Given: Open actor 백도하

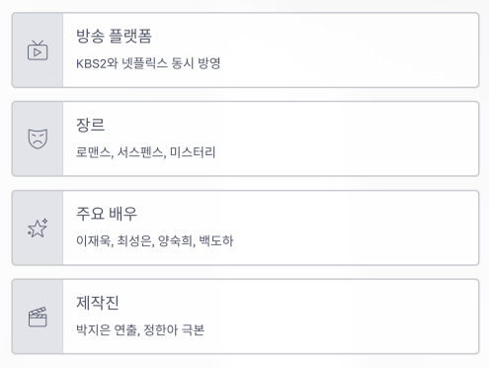Looking at the screenshot, I should (216, 240).
